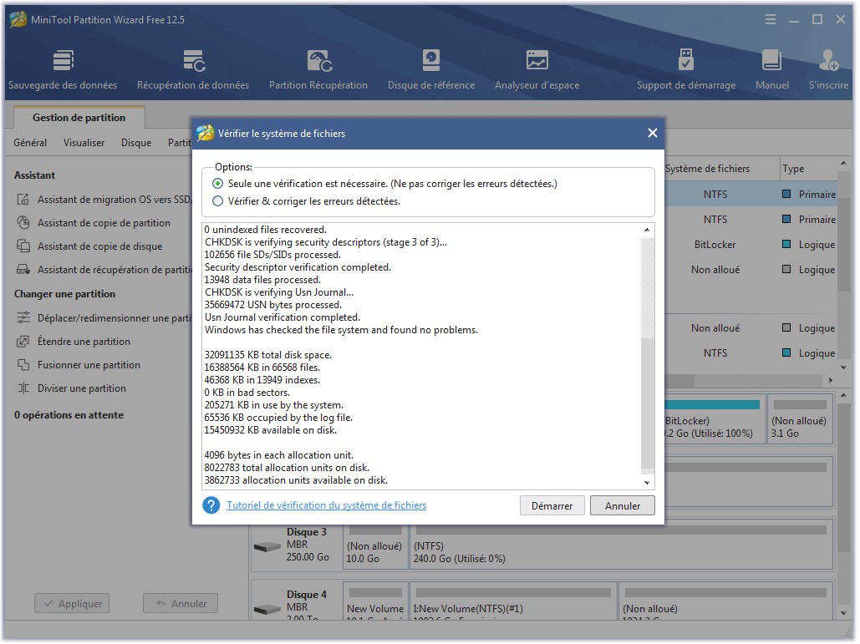Switch to Gestion de partition tab

coord(79,117)
